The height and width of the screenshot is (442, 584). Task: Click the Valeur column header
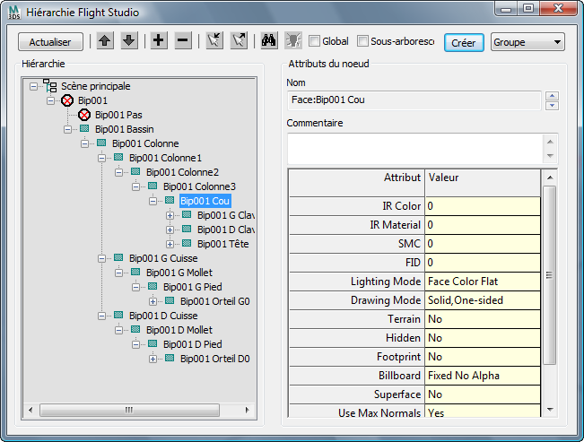(x=483, y=183)
